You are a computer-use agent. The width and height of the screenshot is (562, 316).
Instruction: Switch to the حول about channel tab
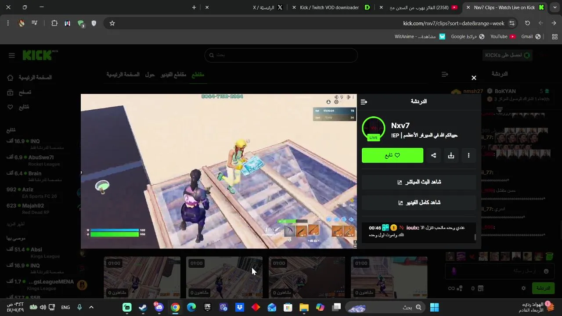(150, 75)
